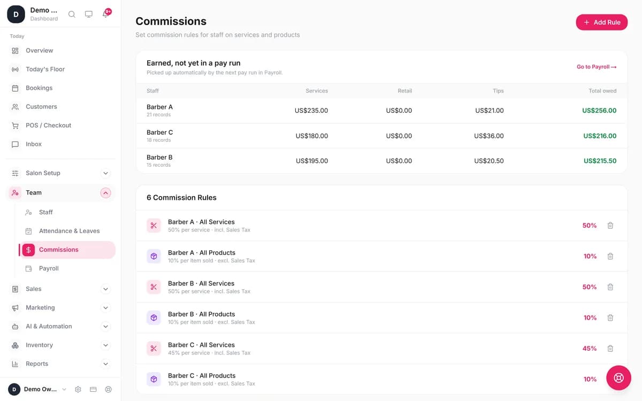Open search with the magnifier icon
This screenshot has height=401, width=642.
72,14
